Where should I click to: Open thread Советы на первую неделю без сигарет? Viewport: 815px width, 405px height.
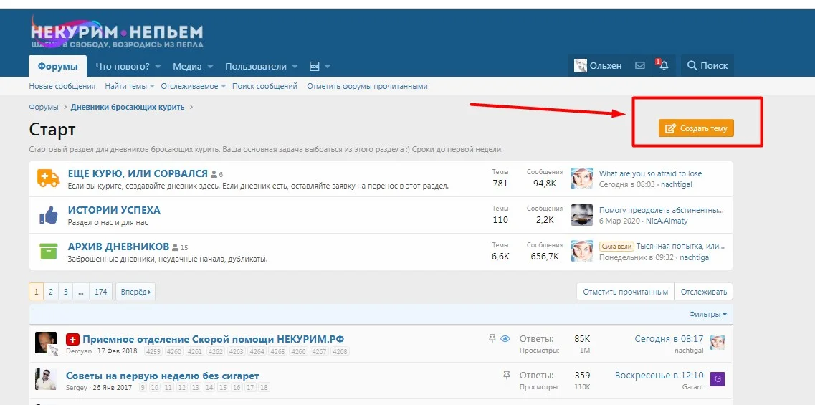(x=162, y=376)
